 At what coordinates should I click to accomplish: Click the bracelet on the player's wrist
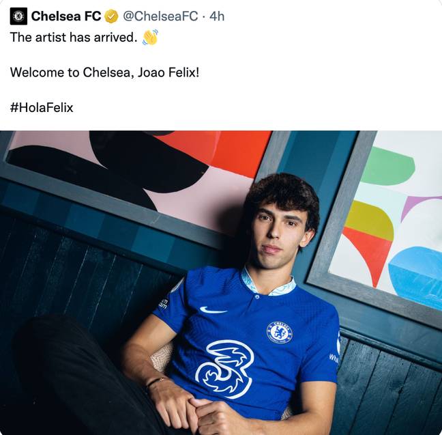click(155, 381)
